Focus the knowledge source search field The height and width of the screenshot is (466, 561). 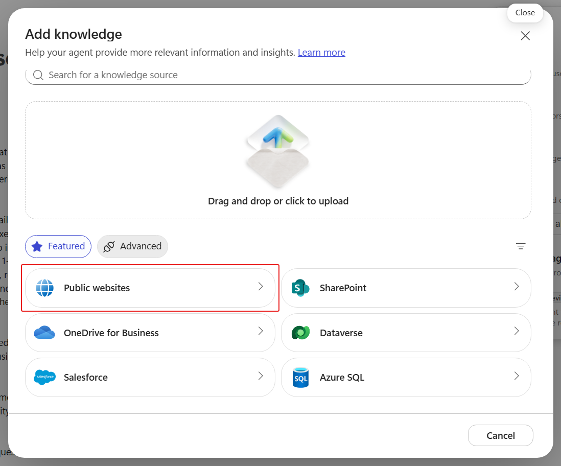[278, 75]
